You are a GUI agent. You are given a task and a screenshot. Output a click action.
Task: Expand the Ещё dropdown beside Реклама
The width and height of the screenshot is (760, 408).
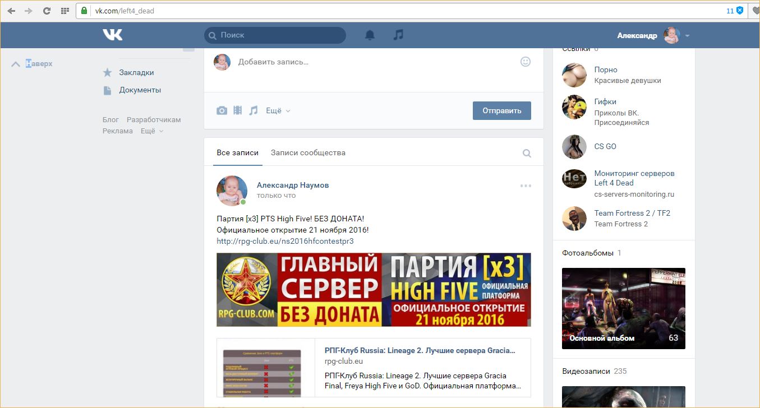152,131
